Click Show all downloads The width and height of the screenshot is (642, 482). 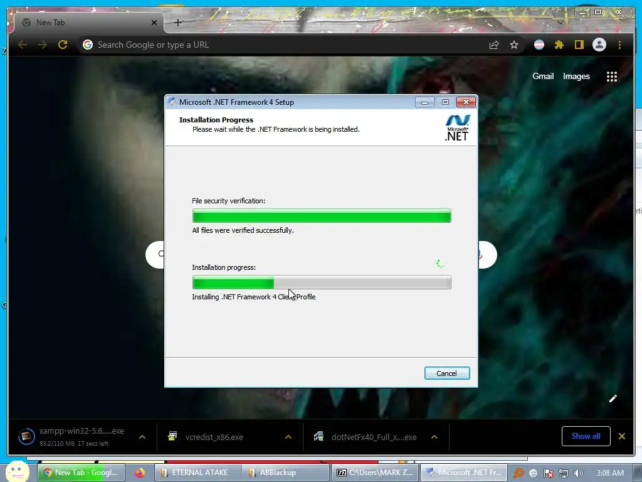pyautogui.click(x=586, y=436)
